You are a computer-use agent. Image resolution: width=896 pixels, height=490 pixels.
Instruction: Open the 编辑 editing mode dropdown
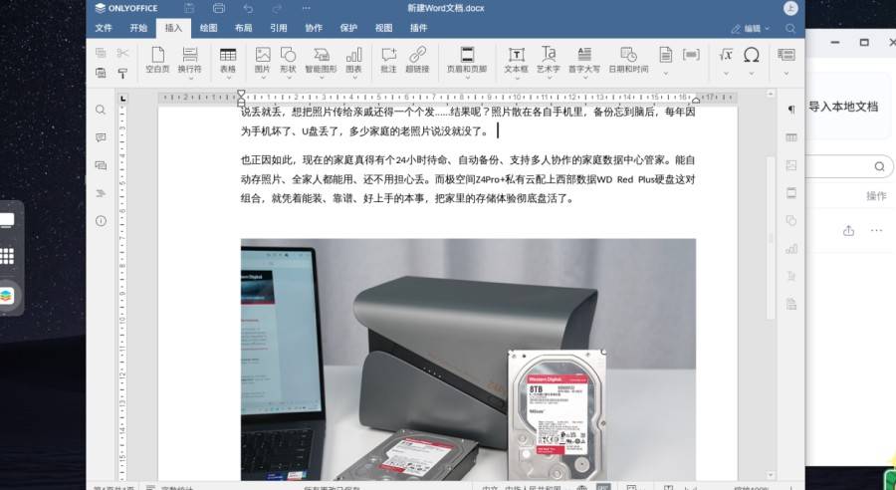(x=751, y=29)
